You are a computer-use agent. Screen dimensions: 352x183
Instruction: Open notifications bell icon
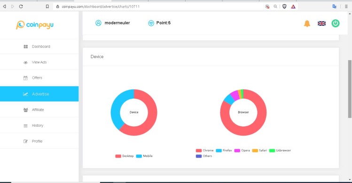307,23
